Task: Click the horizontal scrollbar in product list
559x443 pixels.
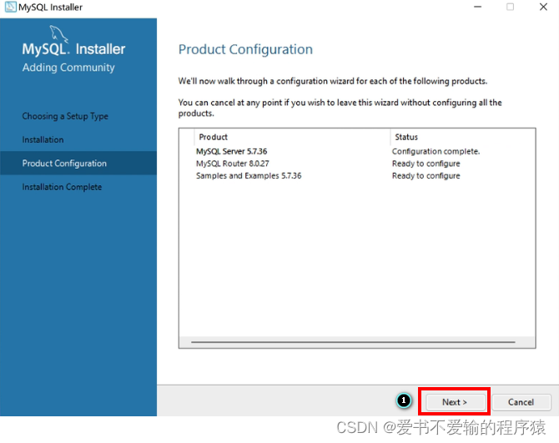Action: point(353,342)
